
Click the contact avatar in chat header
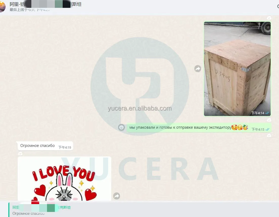(x=2, y=6)
